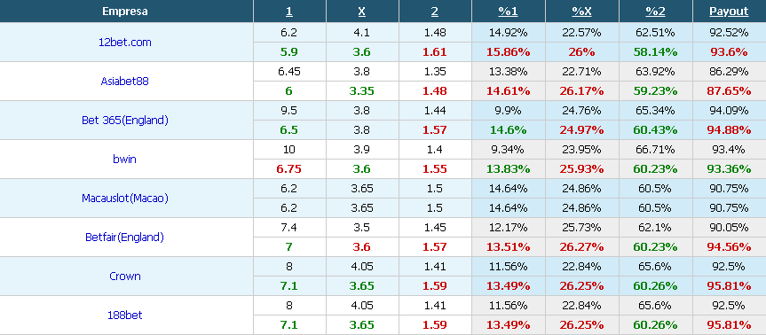
Task: Sort by the 2 column header
Action: coord(435,12)
